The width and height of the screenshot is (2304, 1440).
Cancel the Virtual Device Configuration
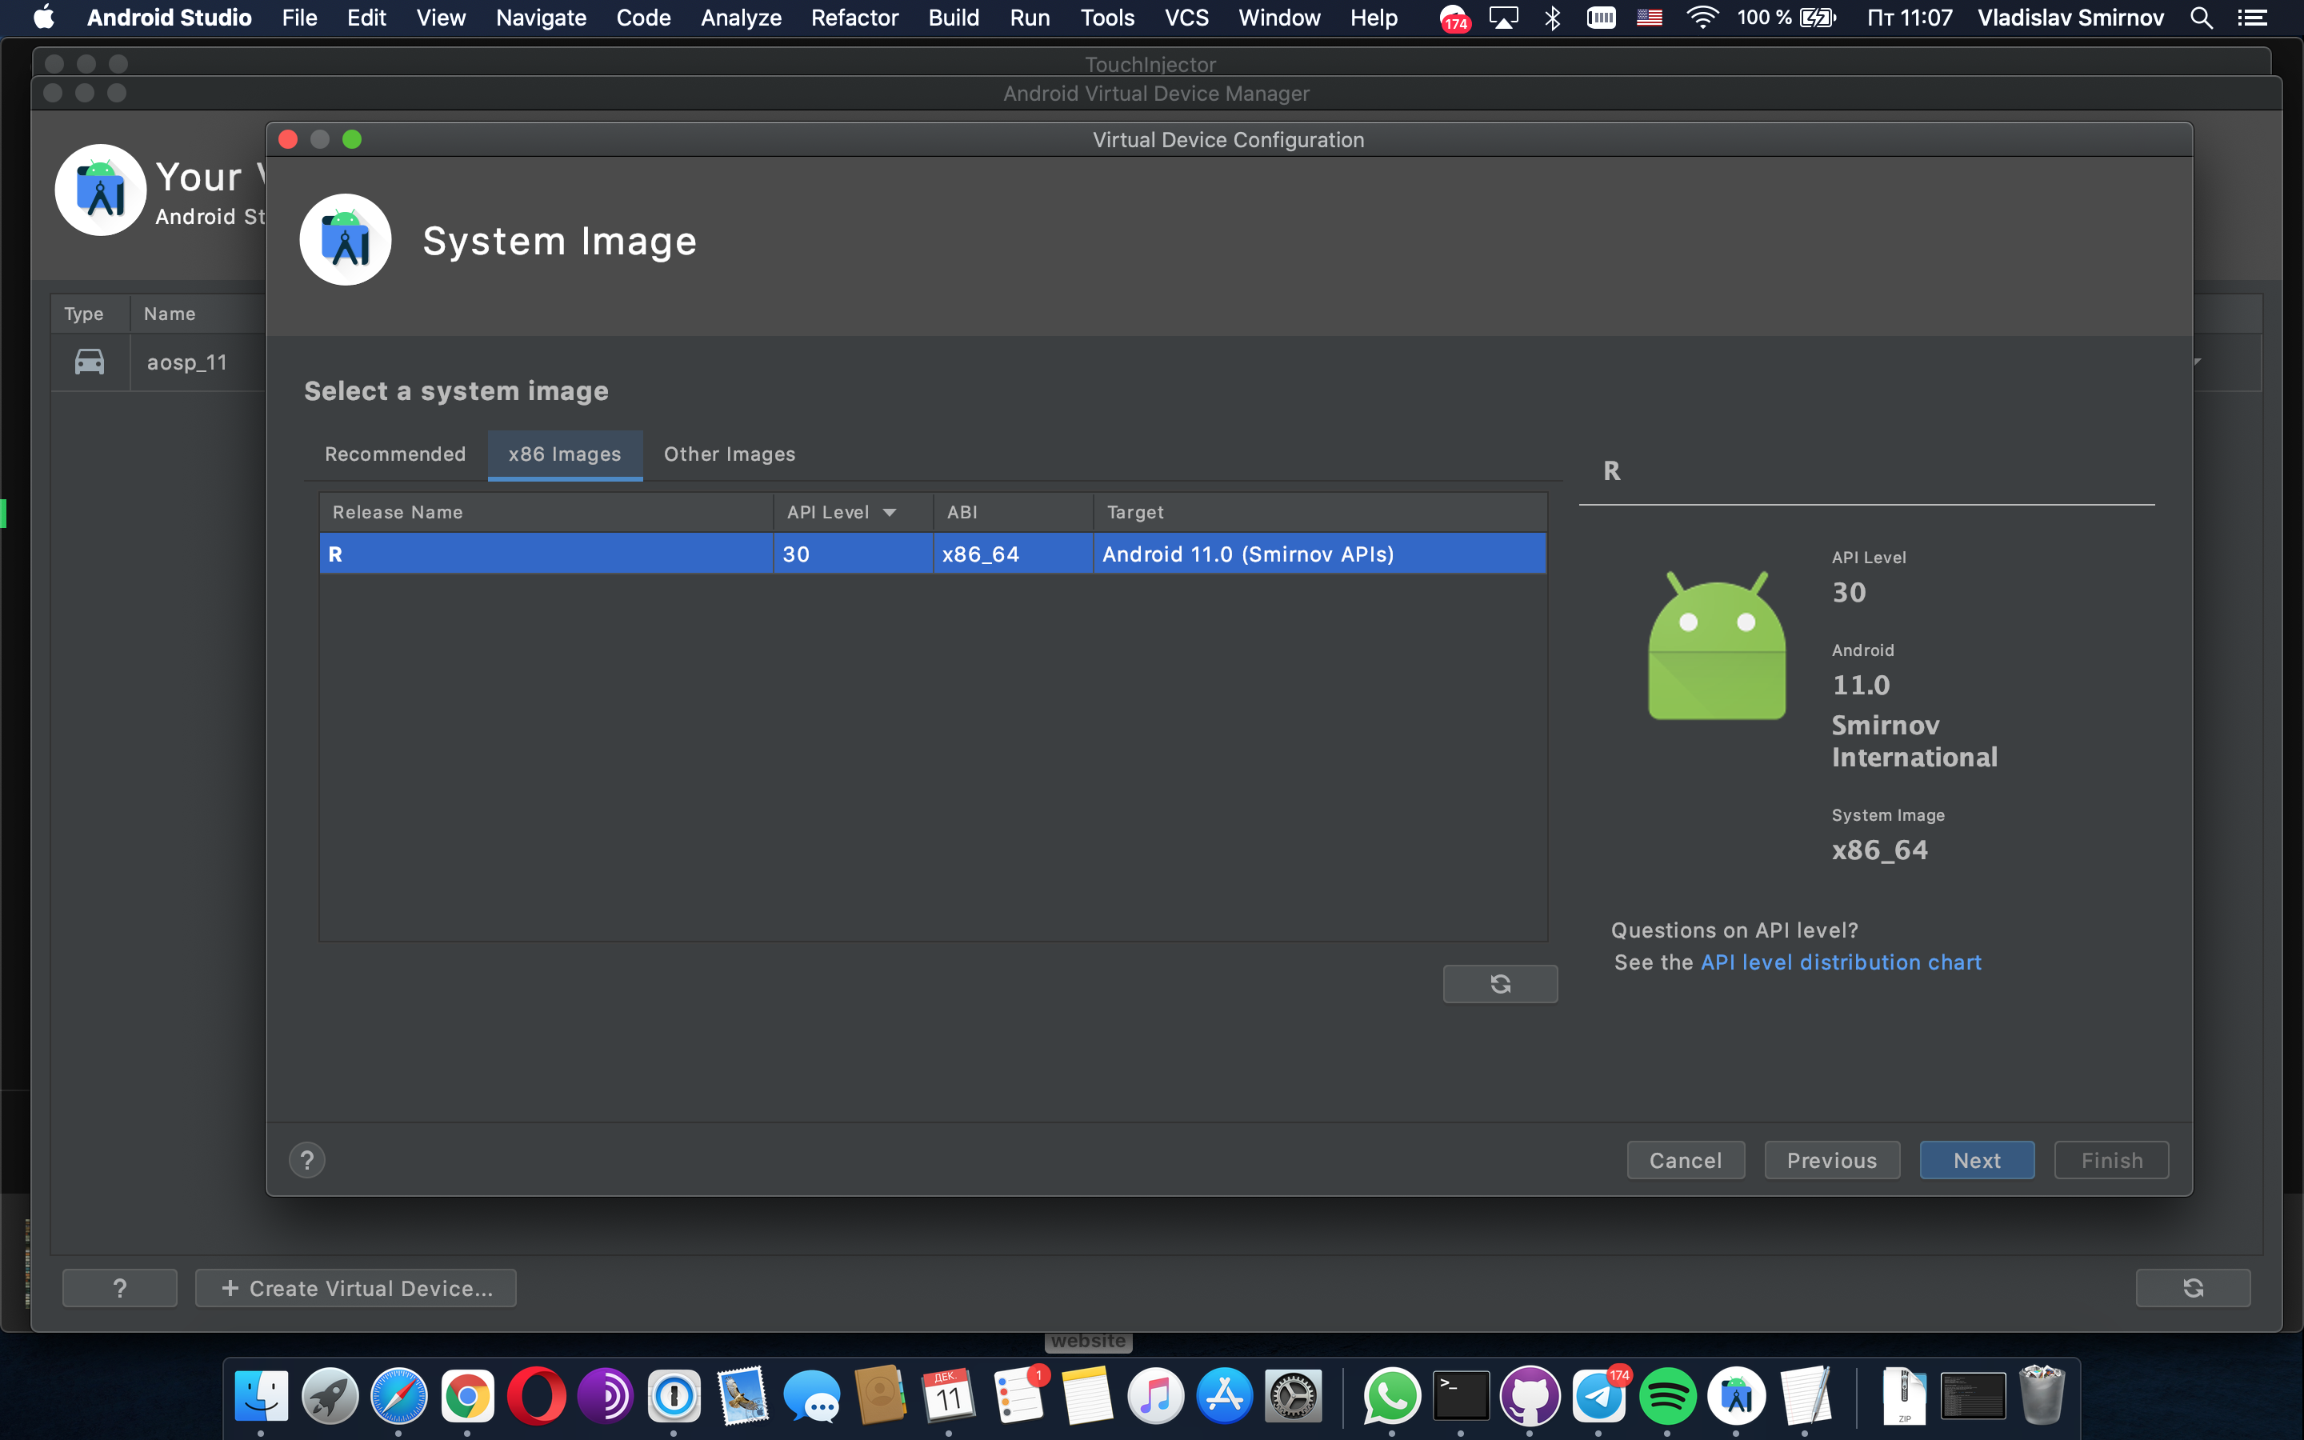(1685, 1160)
